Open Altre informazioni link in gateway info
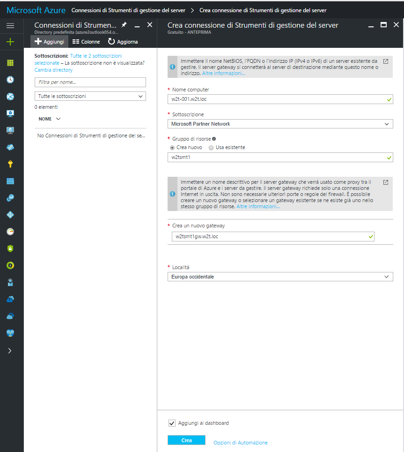404x452 pixels. point(258,207)
